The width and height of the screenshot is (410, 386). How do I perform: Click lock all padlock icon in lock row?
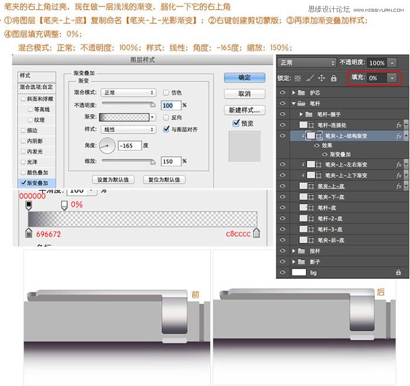click(x=334, y=78)
